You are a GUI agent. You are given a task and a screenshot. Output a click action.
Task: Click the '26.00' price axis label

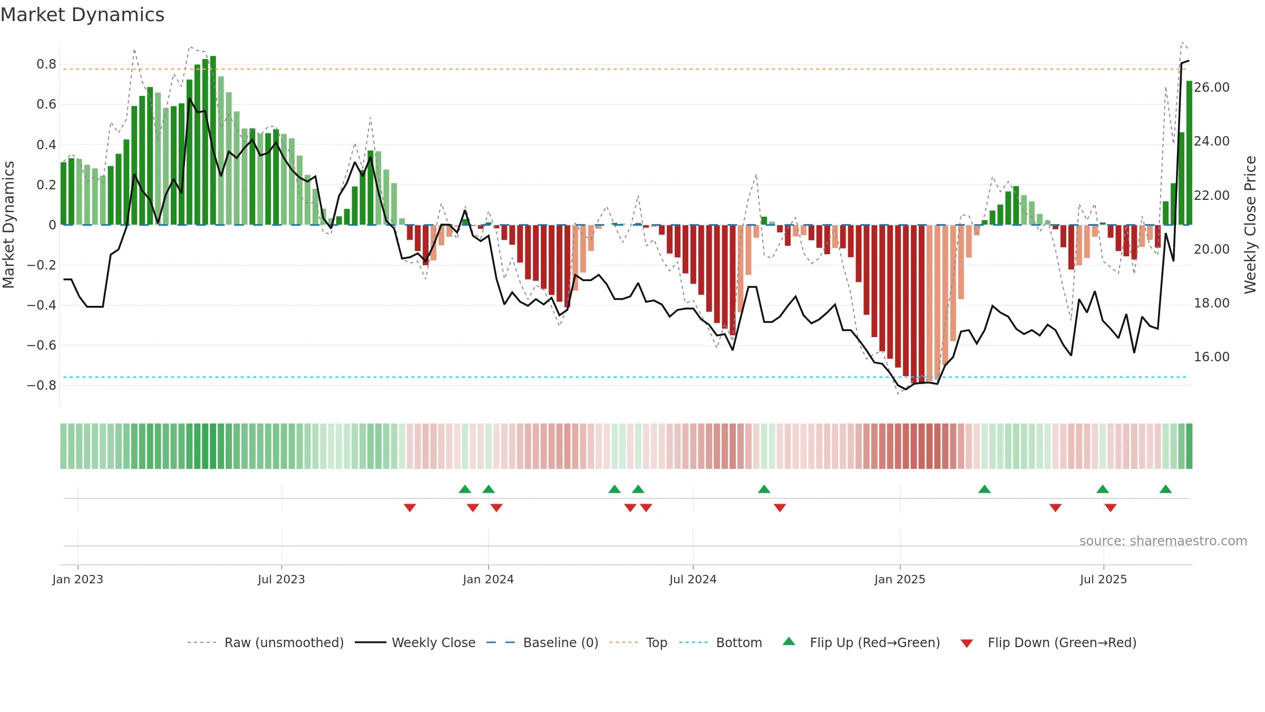pyautogui.click(x=1212, y=87)
